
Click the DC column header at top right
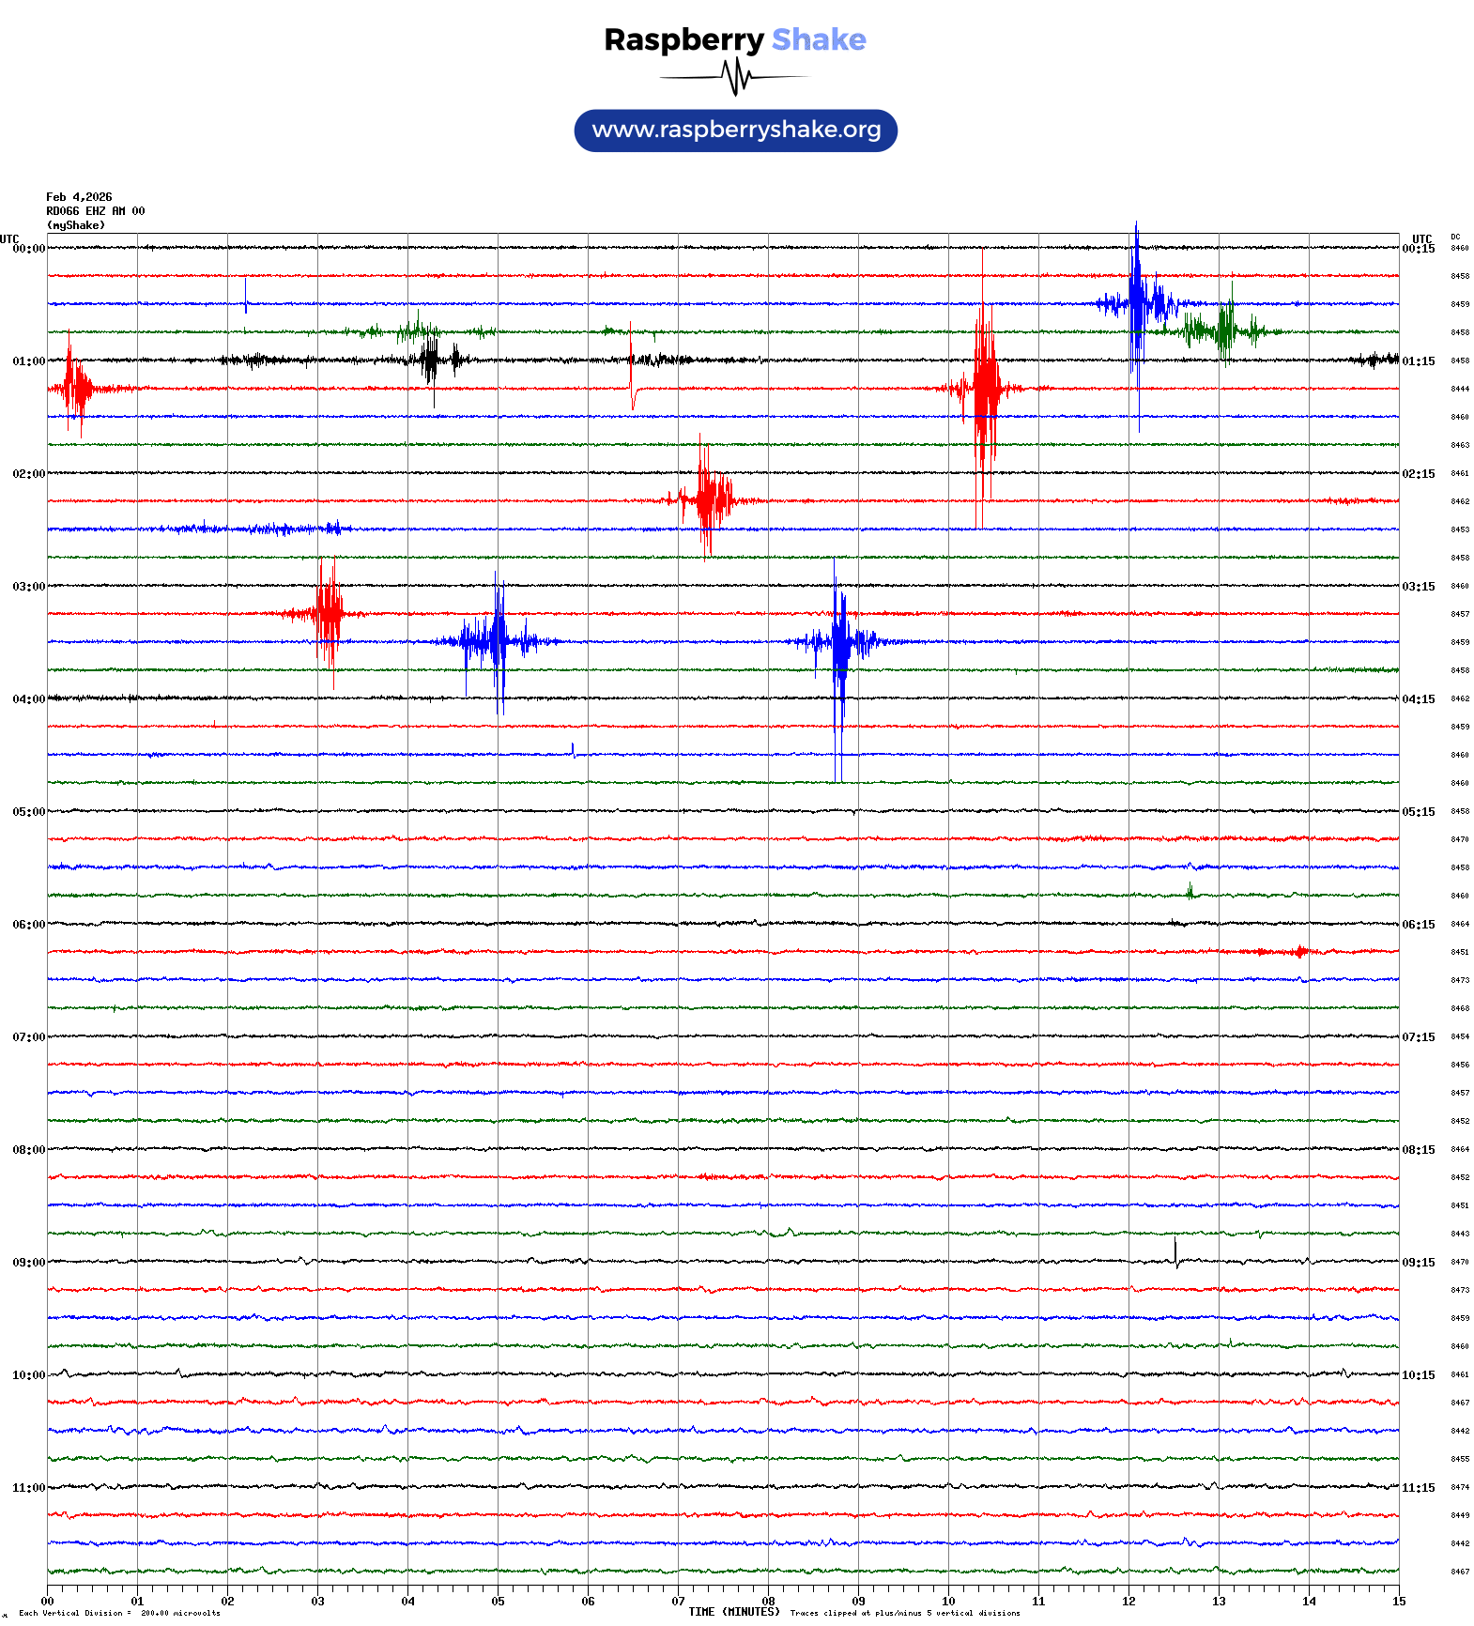tap(1454, 238)
